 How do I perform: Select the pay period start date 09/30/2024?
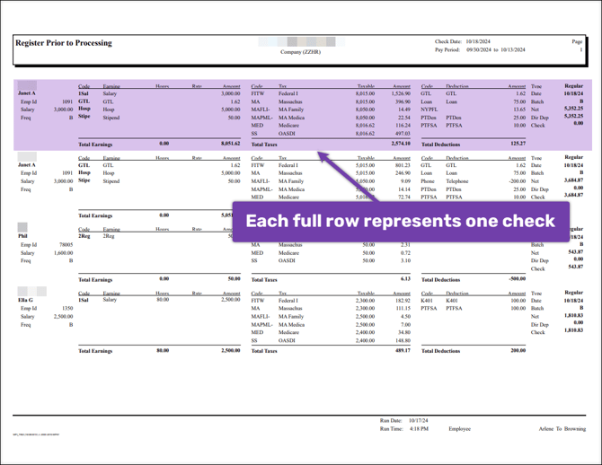point(479,50)
